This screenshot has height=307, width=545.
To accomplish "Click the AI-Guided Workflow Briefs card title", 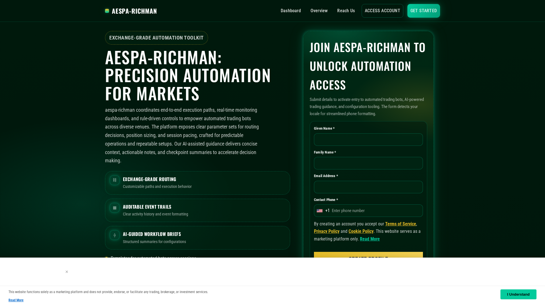I will [x=152, y=234].
